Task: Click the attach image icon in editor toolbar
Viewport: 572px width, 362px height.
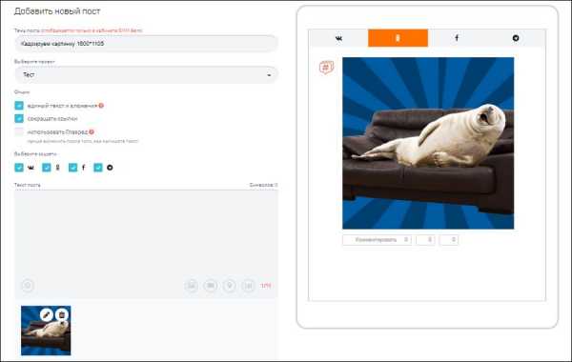Action: pyautogui.click(x=192, y=286)
